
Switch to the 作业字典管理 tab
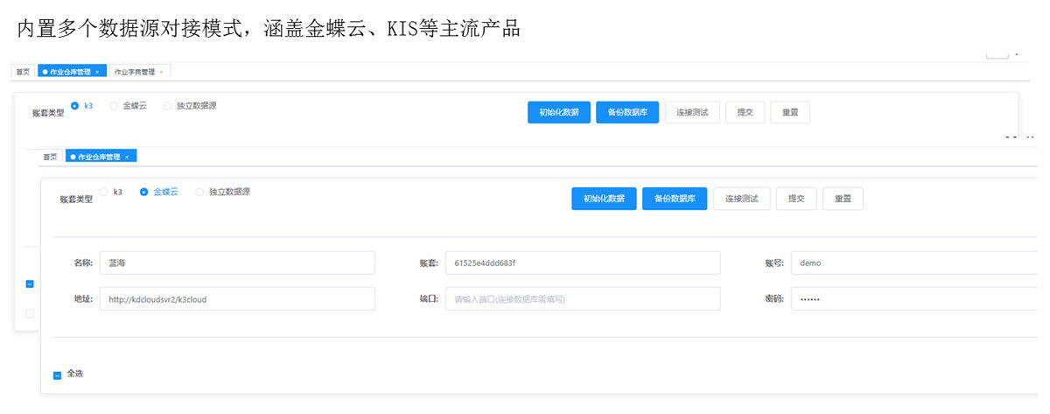tap(134, 72)
